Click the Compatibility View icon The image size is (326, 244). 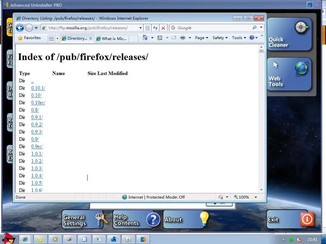click(x=147, y=28)
